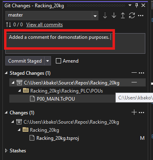Unstage the repo folder using its minus
153x160 pixels.
tap(134, 82)
